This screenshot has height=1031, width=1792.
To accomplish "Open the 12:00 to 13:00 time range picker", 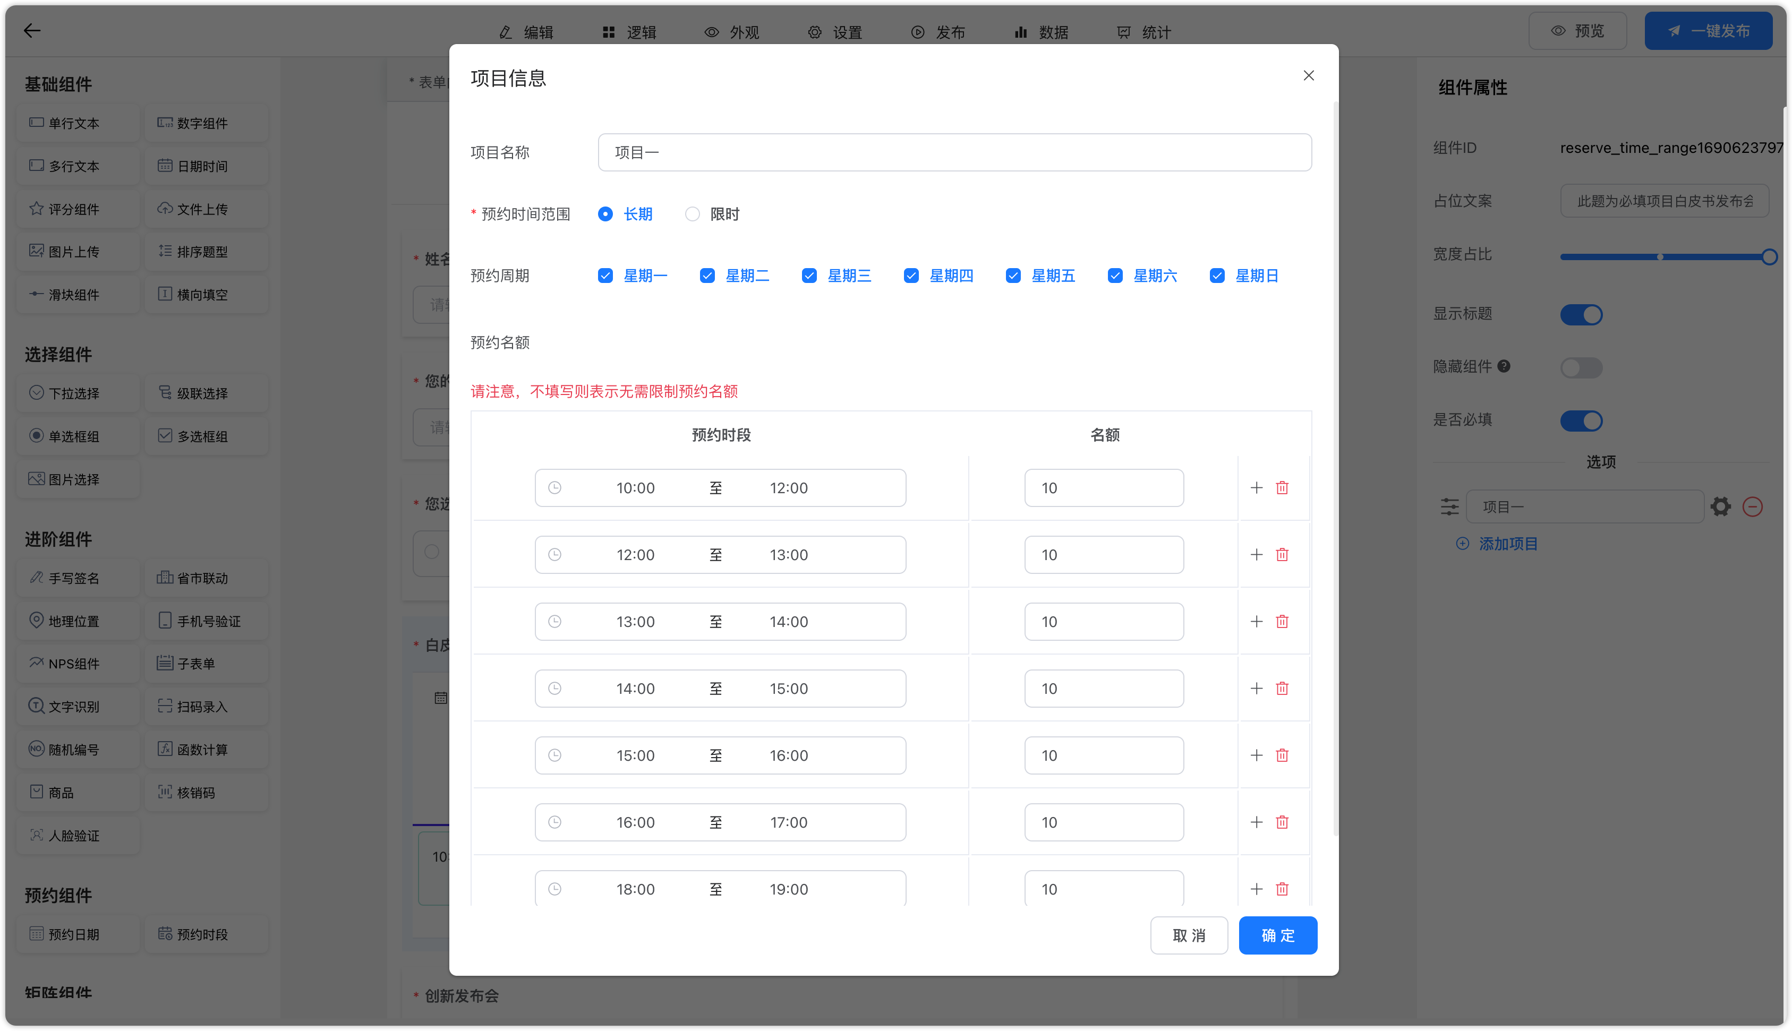I will (720, 554).
